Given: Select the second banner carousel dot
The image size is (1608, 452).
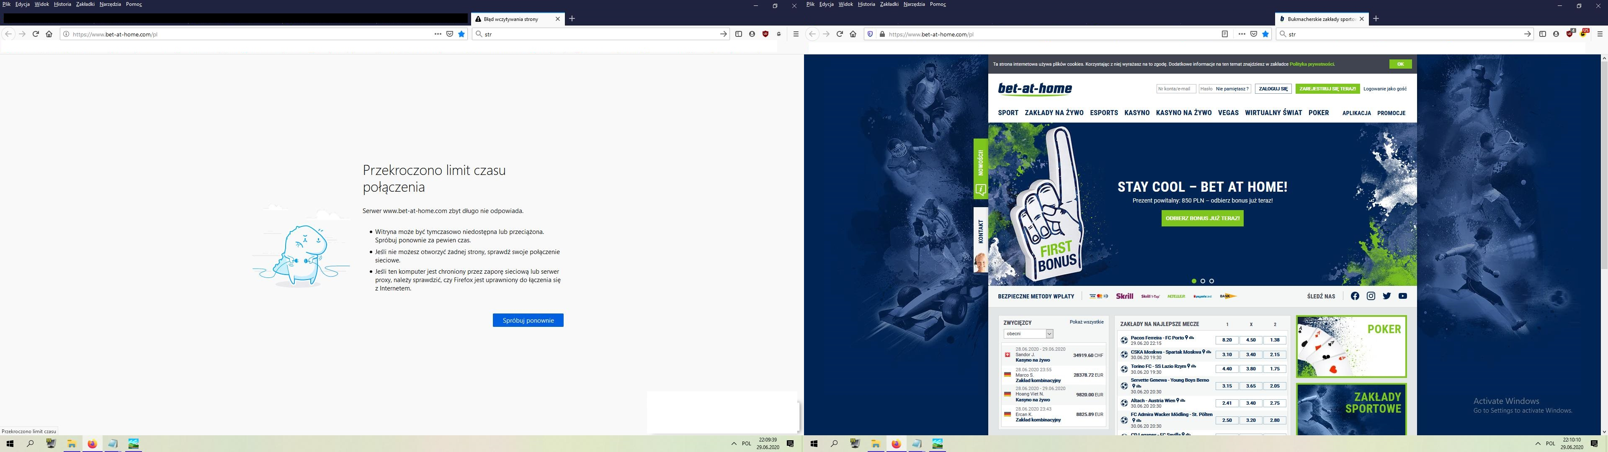Looking at the screenshot, I should 1203,281.
